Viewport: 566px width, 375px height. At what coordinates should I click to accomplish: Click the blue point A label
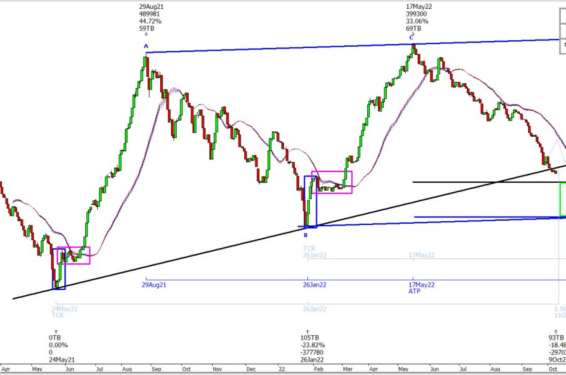coord(146,46)
